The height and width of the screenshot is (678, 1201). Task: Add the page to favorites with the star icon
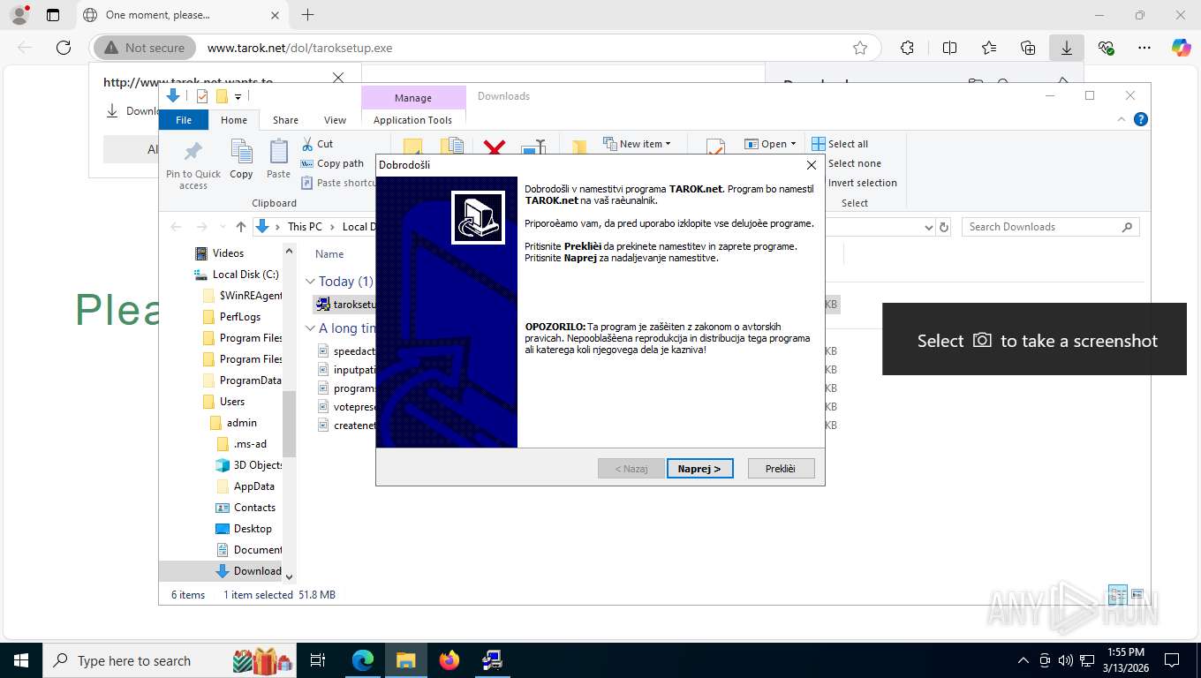[860, 48]
